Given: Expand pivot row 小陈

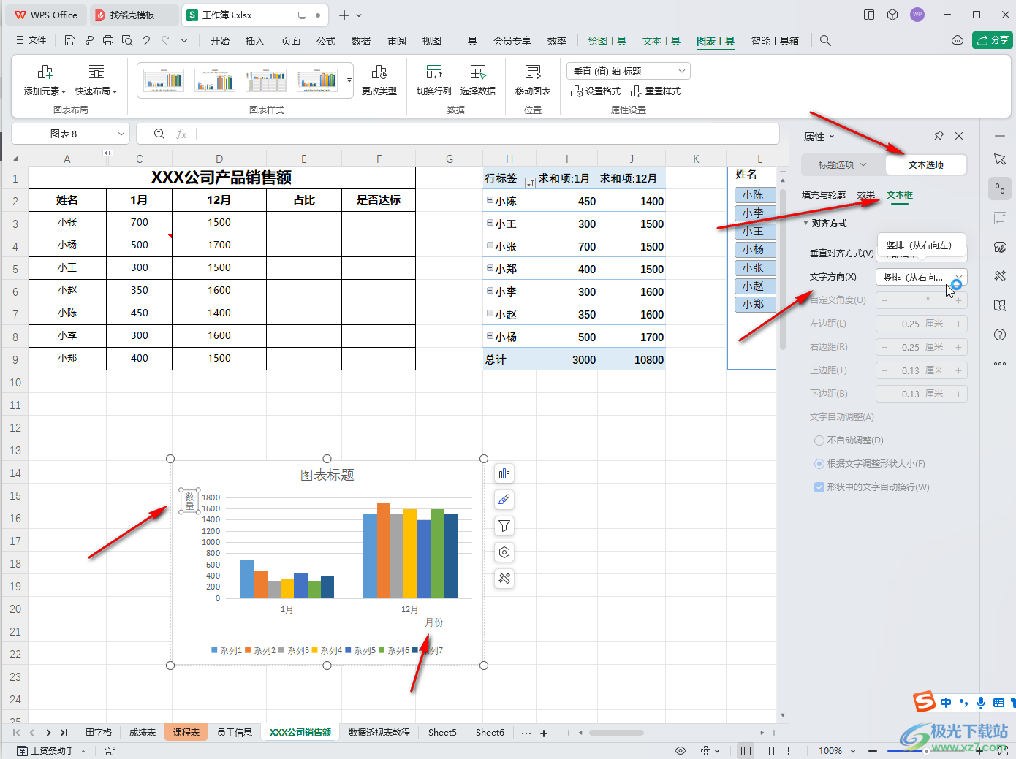Looking at the screenshot, I should (x=490, y=200).
